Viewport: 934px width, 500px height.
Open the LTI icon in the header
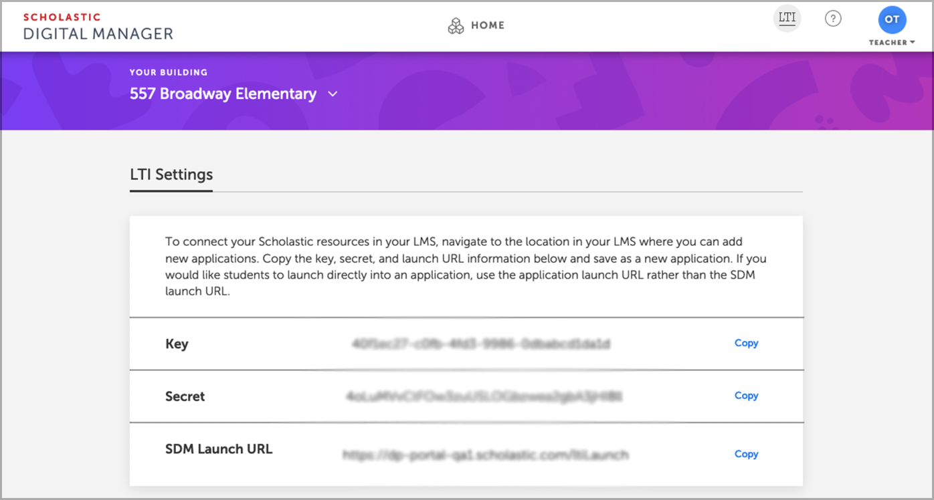coord(787,18)
